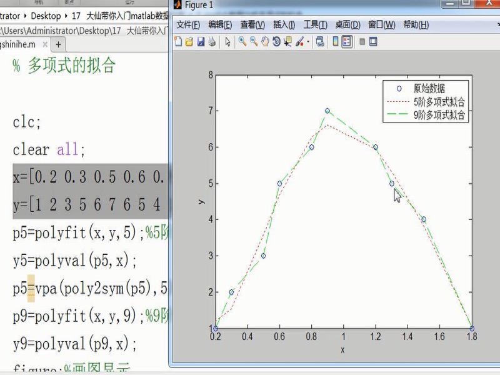
Task: Open the 帮助(H) menu
Action: (x=416, y=24)
